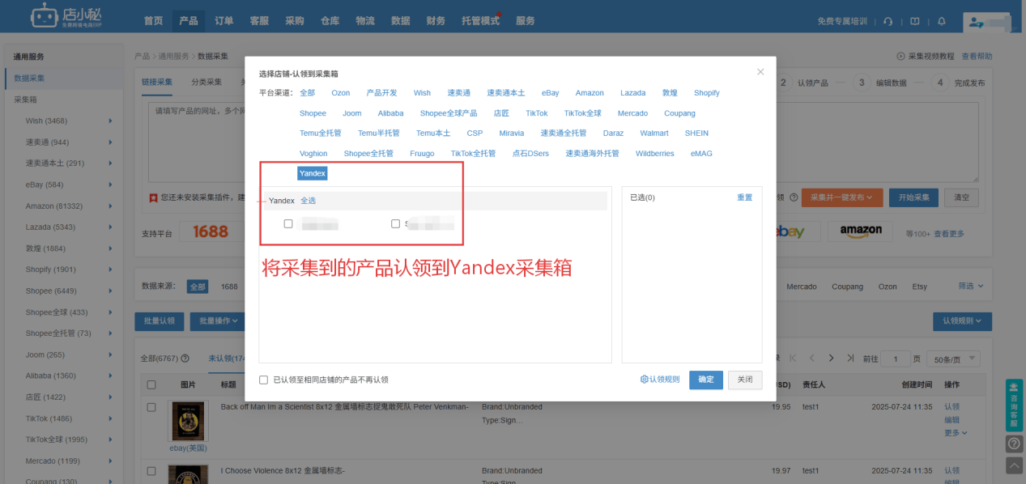Screen dimensions: 1026x484
Task: Click gear icon beside 认领规则 link
Action: point(645,380)
